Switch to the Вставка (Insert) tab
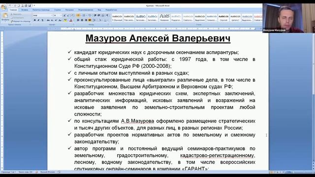 click(x=25, y=10)
